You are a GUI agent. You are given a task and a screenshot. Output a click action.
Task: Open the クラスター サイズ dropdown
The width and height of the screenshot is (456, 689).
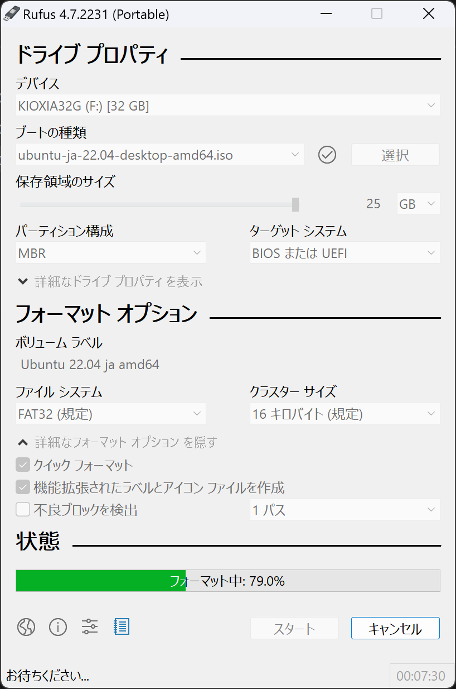(345, 414)
